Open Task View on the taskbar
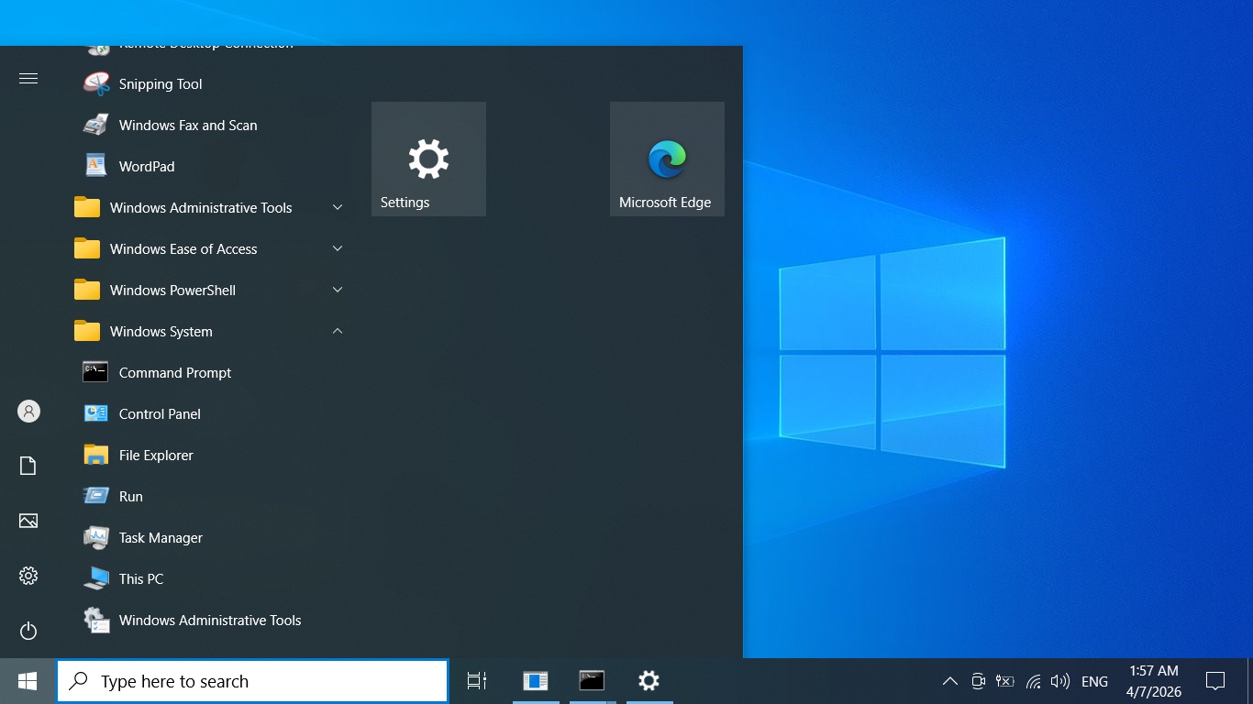 (x=477, y=681)
